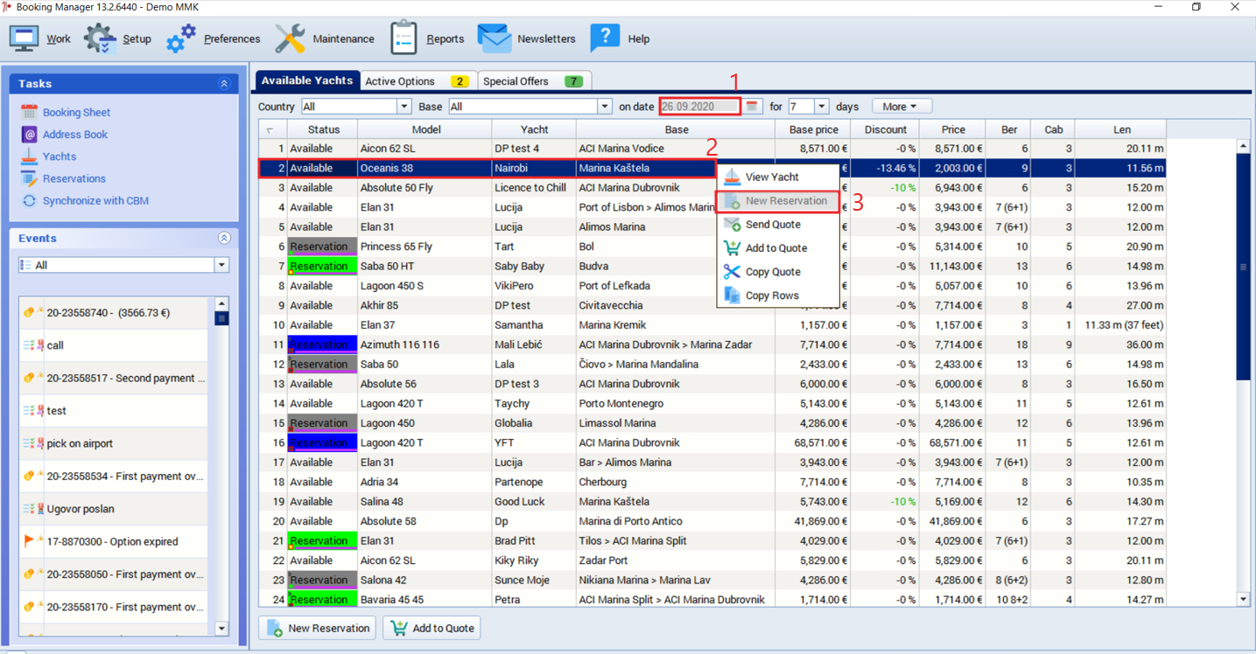The image size is (1256, 654).
Task: Select Salina 48 Good Luck row
Action: point(712,502)
